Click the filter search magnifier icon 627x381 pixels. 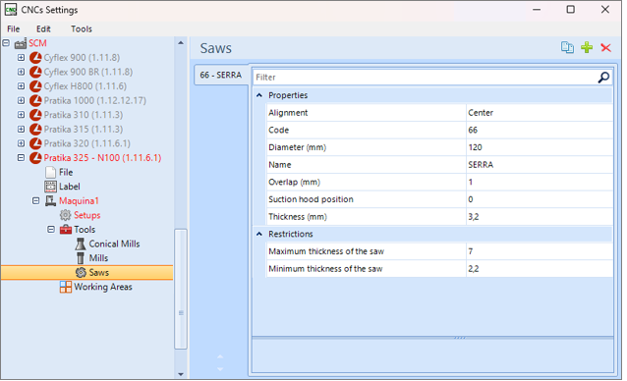point(603,77)
